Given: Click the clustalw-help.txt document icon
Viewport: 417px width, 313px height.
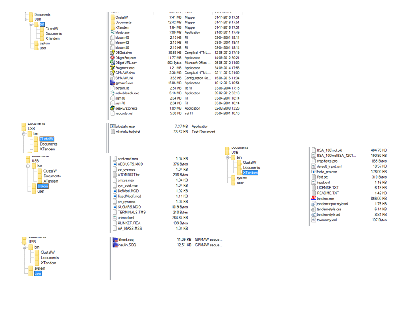Looking at the screenshot, I should 113,132.
